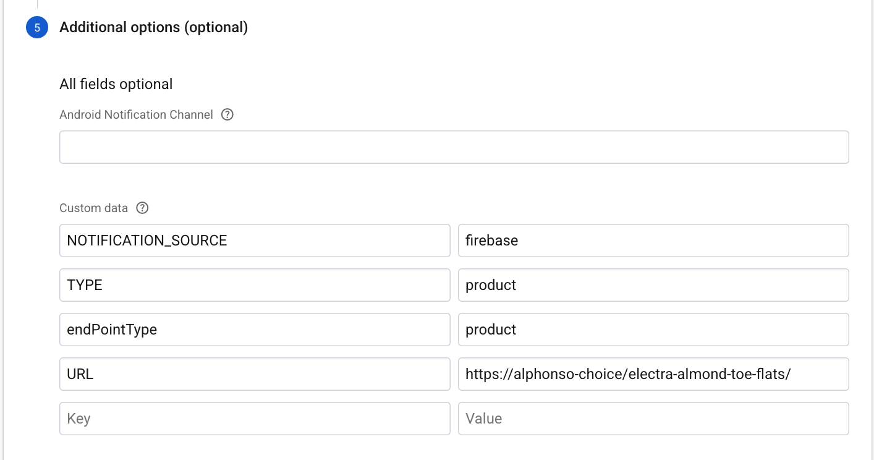Open help for Android Notification Channel

(227, 114)
